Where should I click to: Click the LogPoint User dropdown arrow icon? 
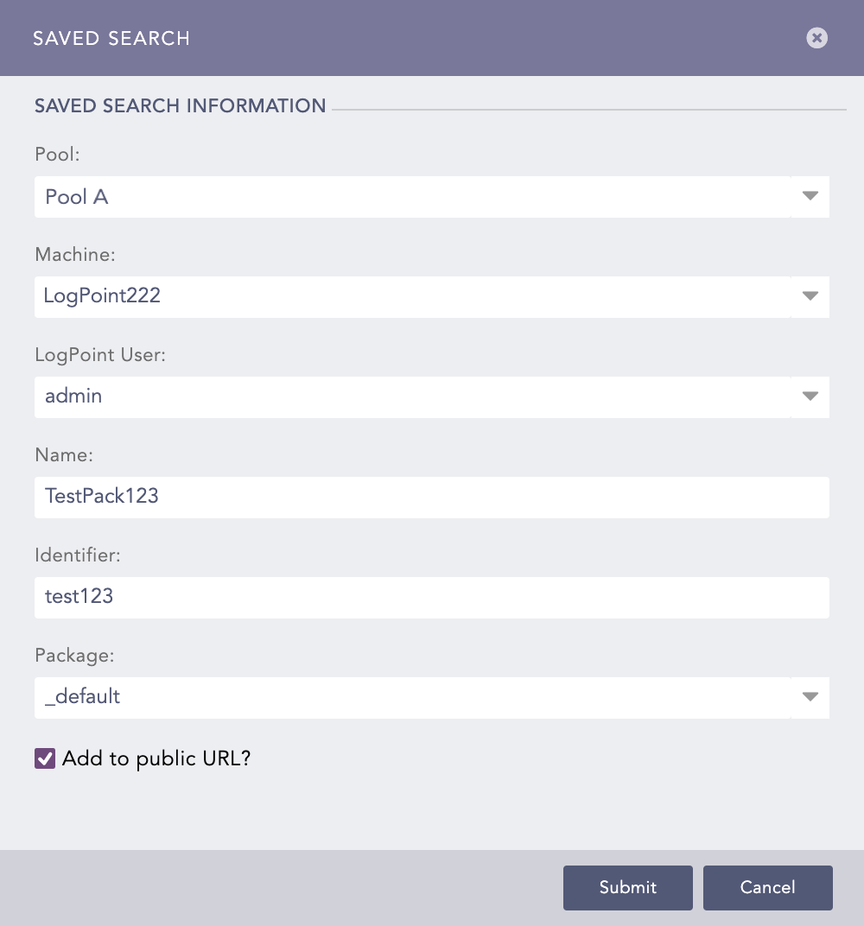[x=810, y=396]
